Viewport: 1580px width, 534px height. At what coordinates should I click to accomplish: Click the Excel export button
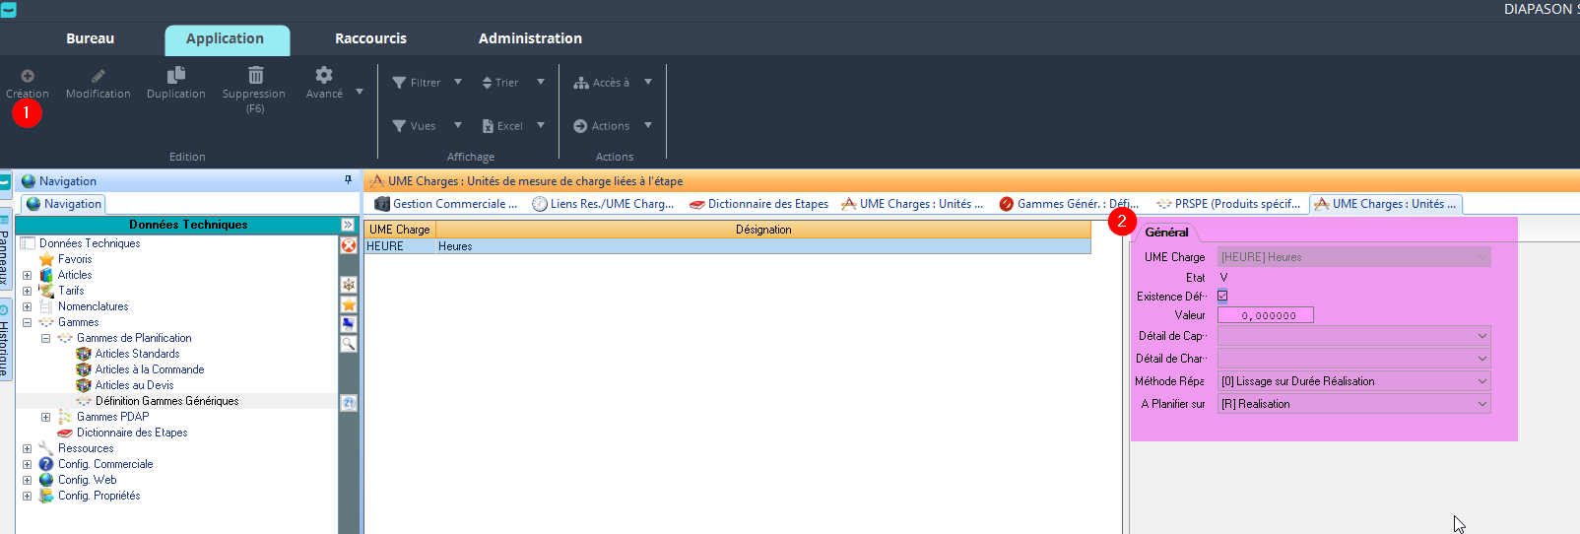click(x=502, y=126)
